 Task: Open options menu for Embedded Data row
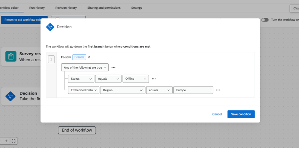pos(218,90)
